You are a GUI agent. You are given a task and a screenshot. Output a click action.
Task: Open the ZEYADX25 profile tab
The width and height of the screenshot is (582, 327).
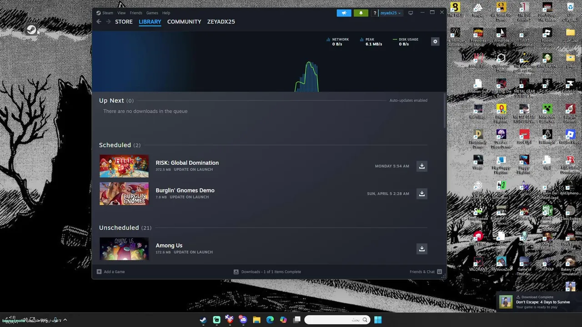click(x=221, y=21)
